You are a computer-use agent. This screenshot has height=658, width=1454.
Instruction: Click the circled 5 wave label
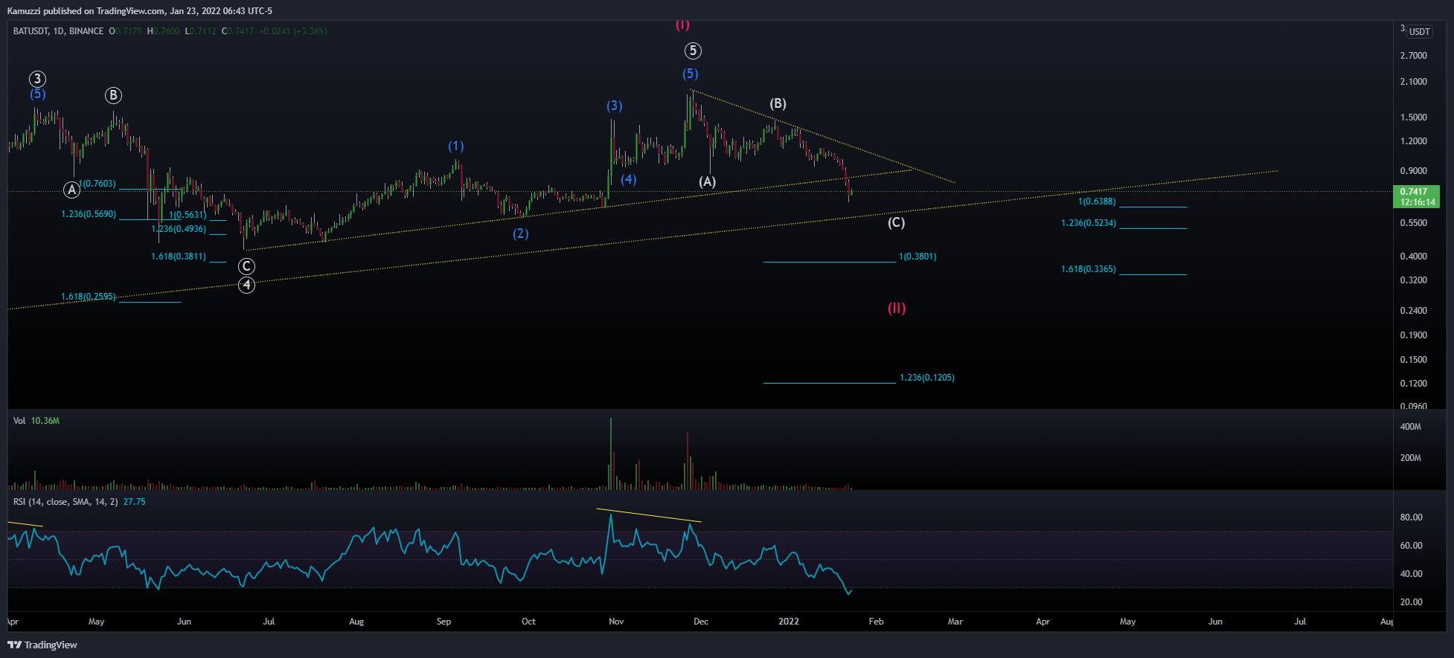(693, 51)
